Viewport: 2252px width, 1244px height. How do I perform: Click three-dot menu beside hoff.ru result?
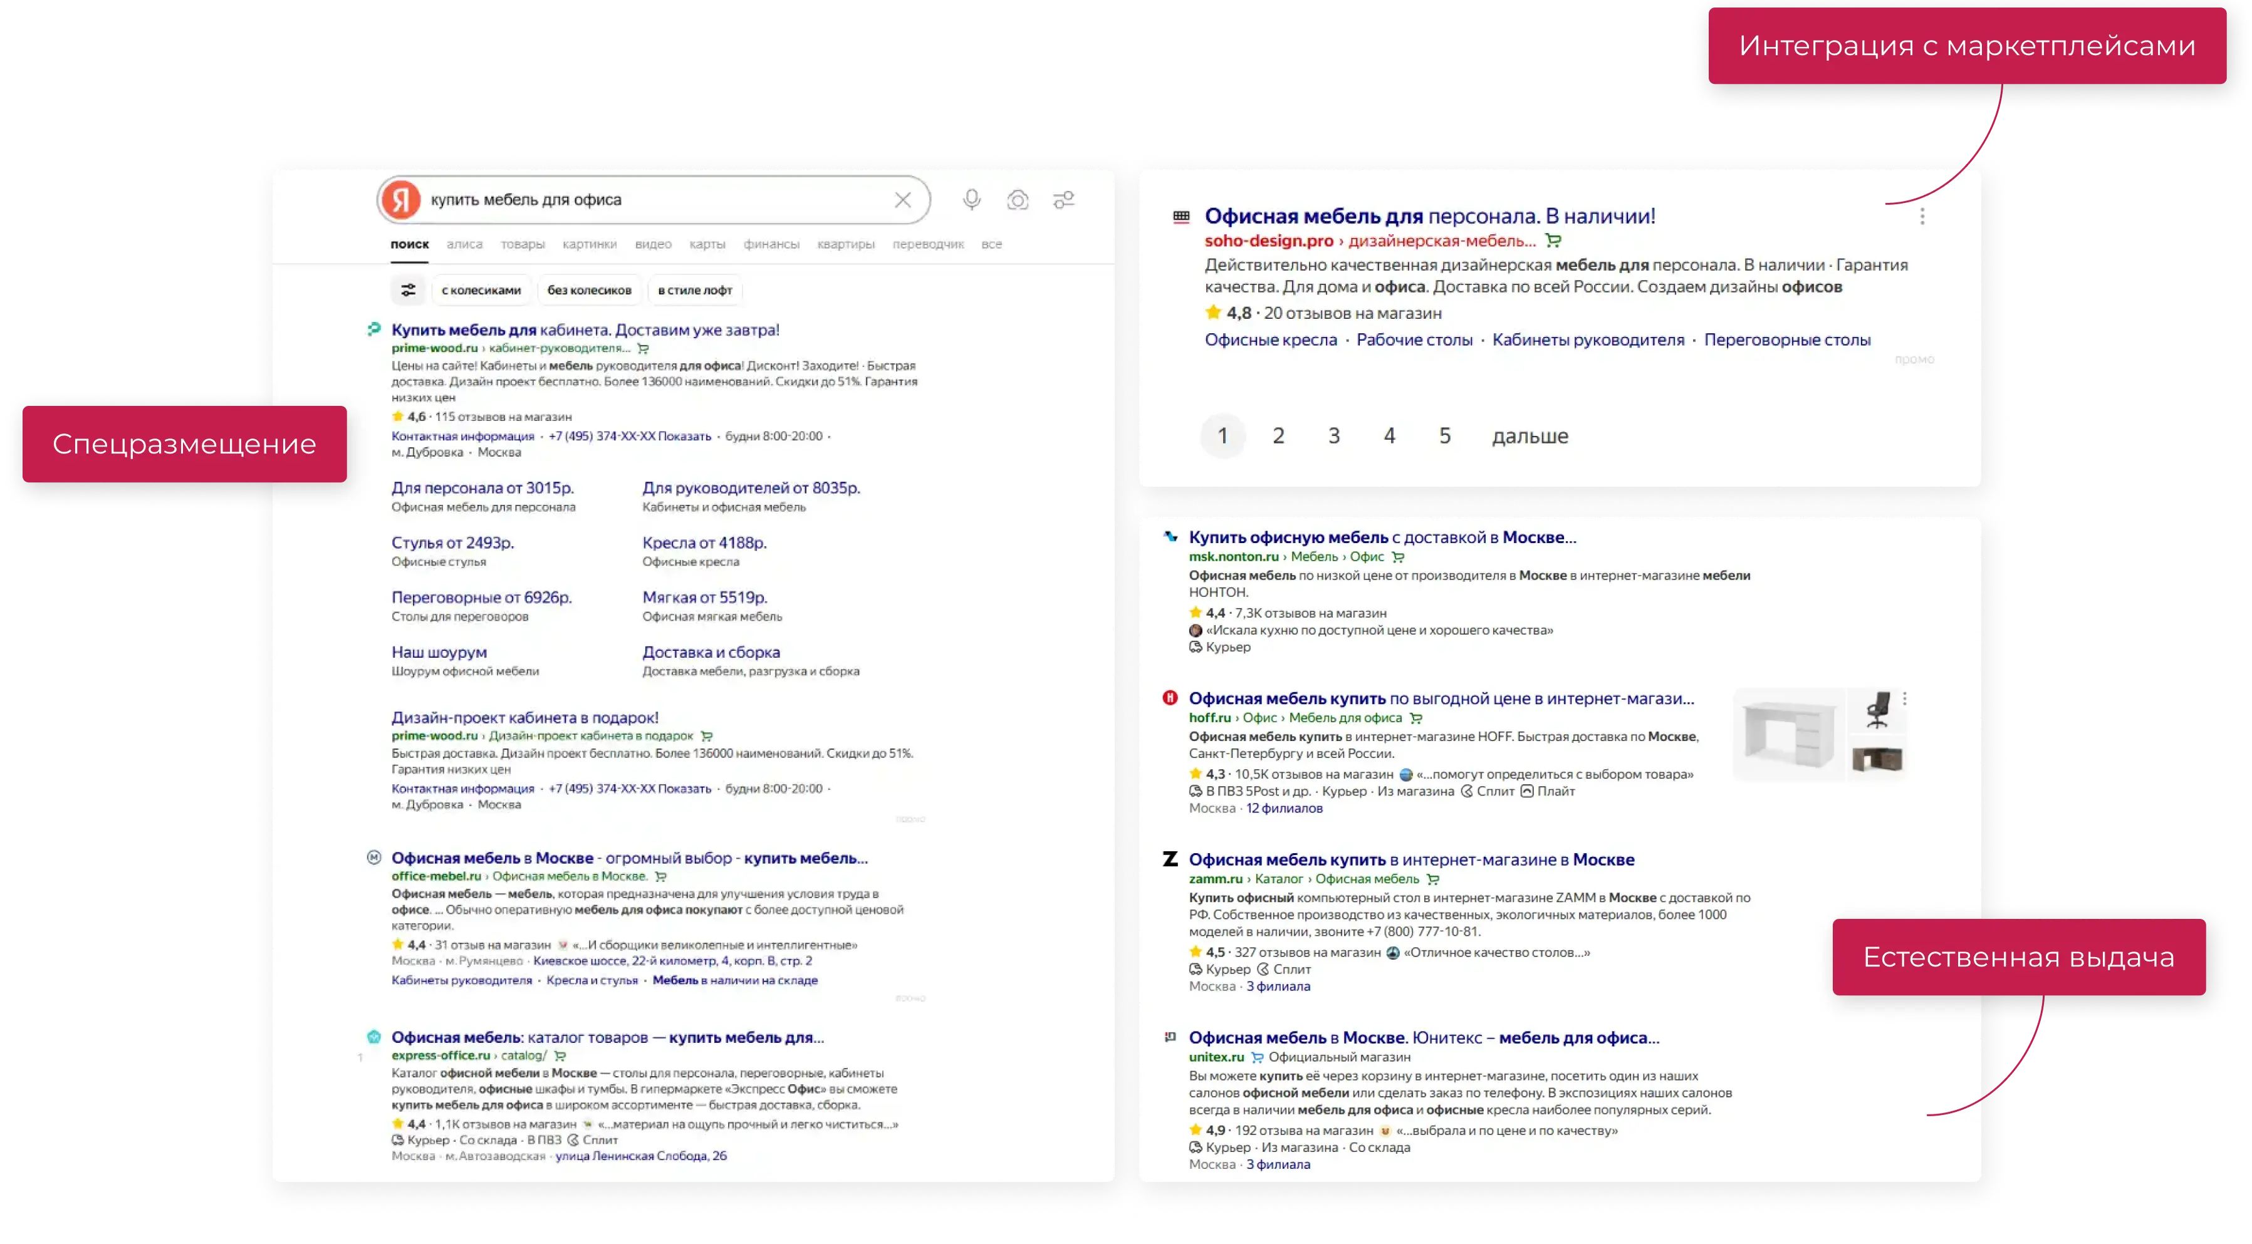click(x=1904, y=698)
